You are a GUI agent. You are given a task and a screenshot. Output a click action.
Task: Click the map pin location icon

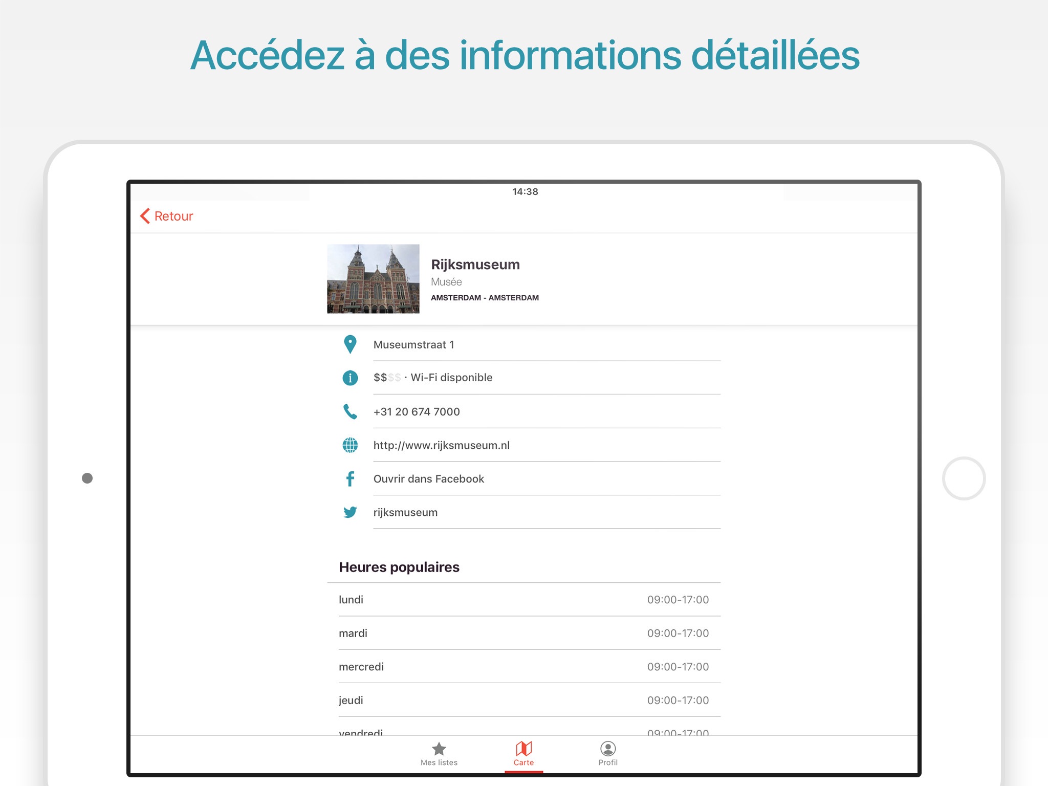pos(350,344)
